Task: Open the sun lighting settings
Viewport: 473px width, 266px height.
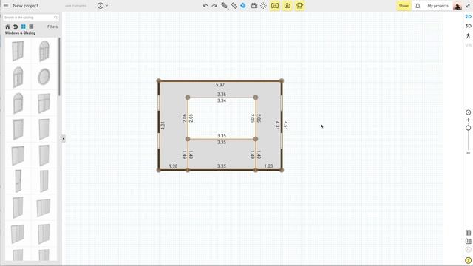Action: (x=263, y=6)
